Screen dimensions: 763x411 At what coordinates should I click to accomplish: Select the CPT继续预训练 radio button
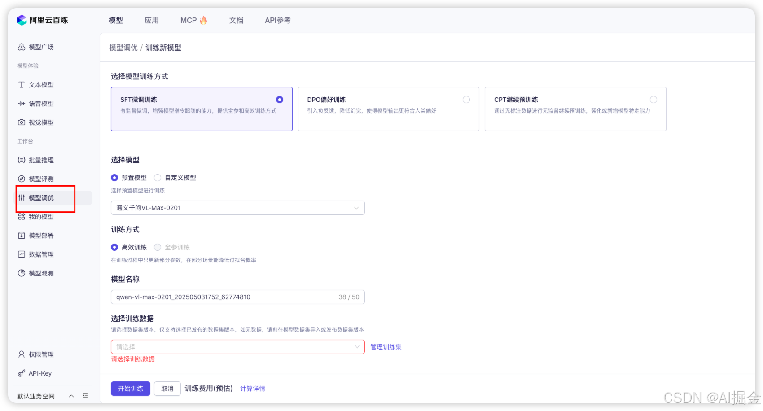coord(653,100)
